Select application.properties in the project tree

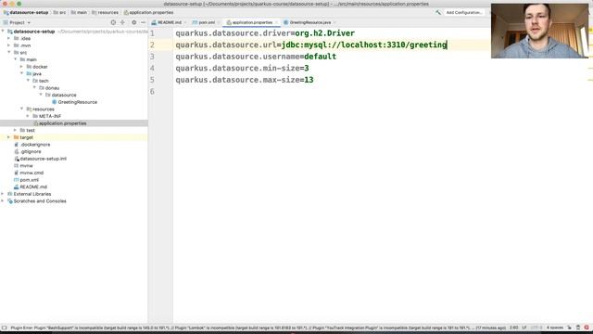(62, 123)
